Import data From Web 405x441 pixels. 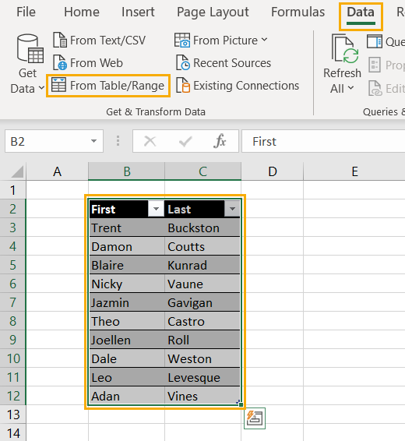point(88,62)
